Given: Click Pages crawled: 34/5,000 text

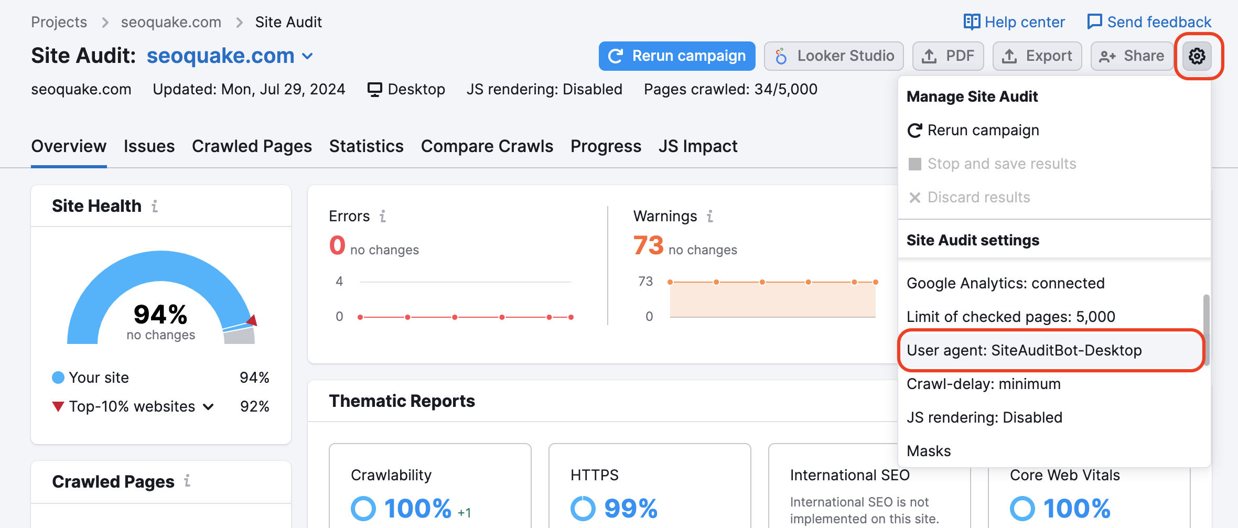Looking at the screenshot, I should pyautogui.click(x=730, y=89).
